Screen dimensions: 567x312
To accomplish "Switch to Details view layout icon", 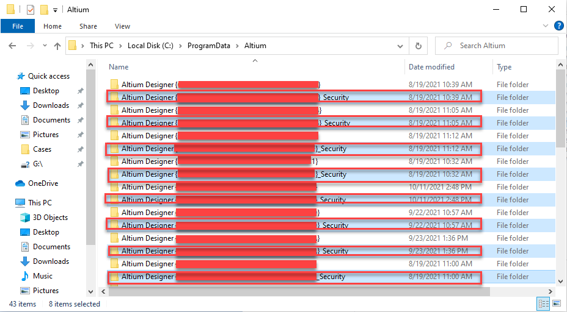I will (x=544, y=303).
